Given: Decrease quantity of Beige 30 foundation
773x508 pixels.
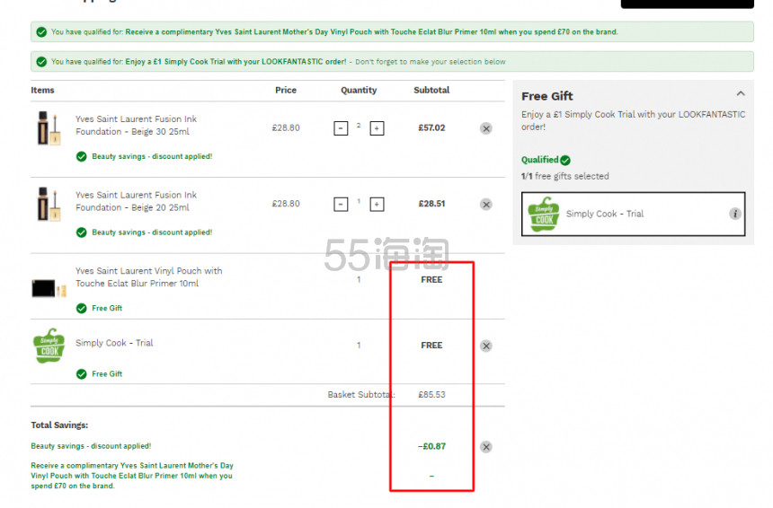Looking at the screenshot, I should [x=341, y=128].
